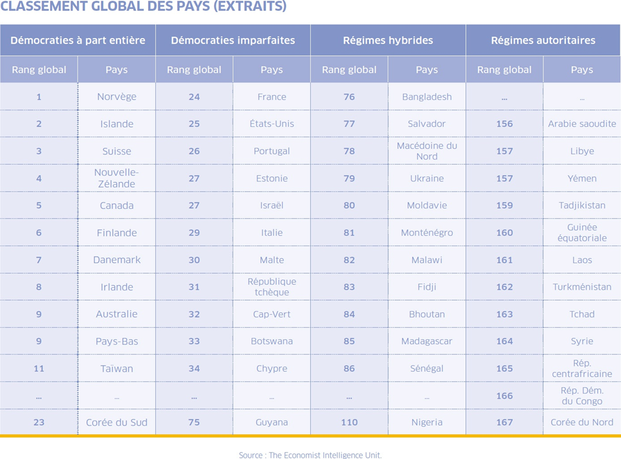Select the 'Guyana' country cell
This screenshot has height=459, width=621.
click(272, 422)
